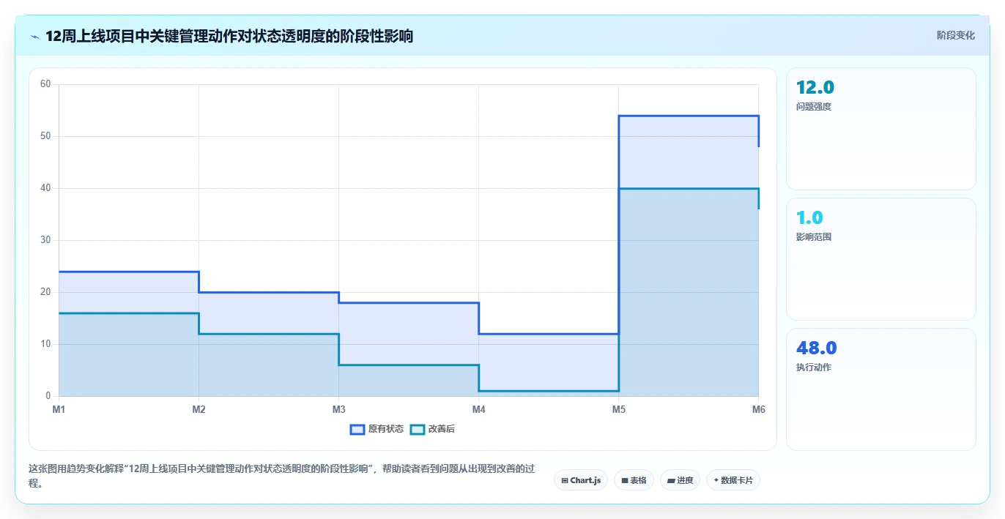Click the 30 y-axis label
The image size is (1005, 519).
(45, 240)
